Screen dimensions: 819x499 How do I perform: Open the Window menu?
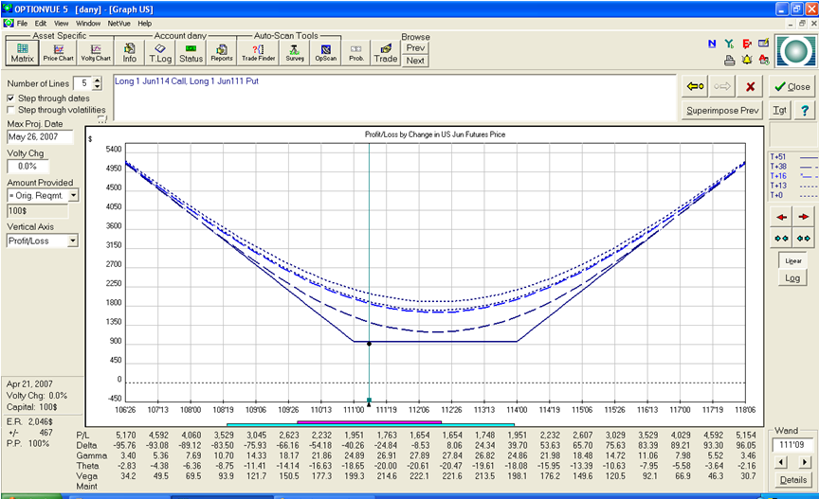point(88,24)
